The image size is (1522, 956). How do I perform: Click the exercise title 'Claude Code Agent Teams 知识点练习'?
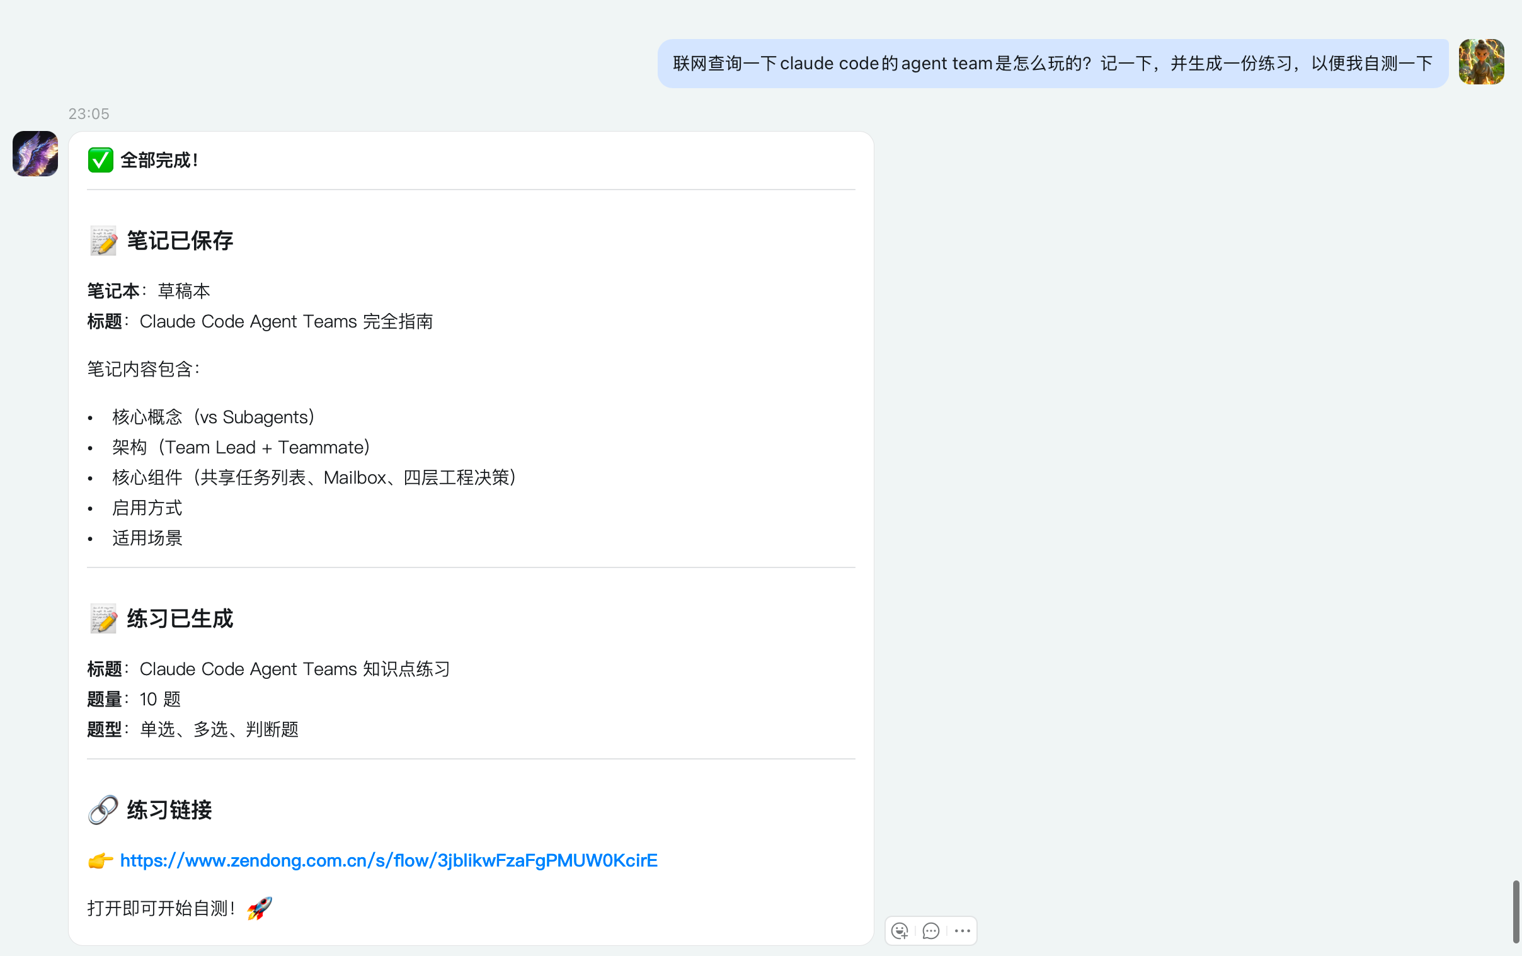click(x=295, y=668)
